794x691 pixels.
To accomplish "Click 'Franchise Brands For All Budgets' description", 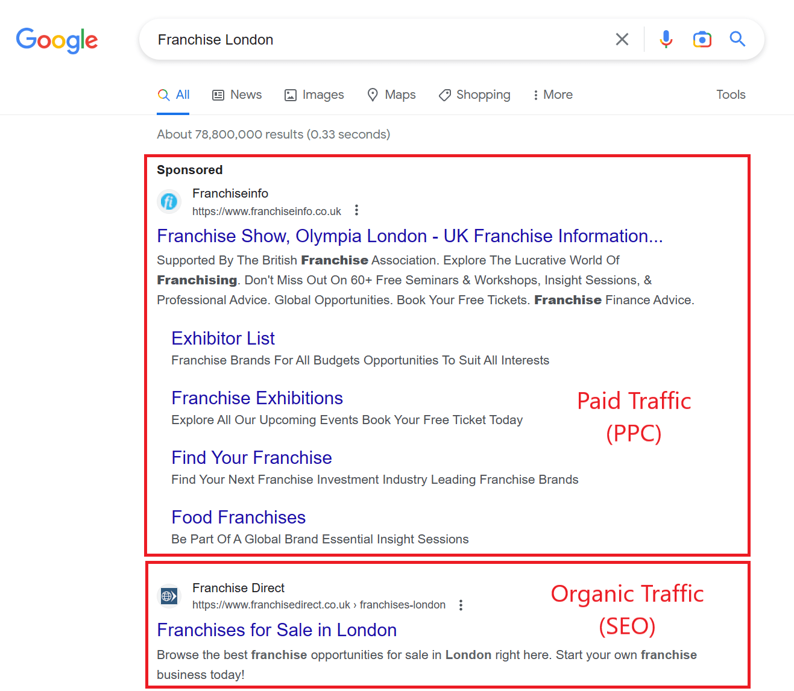I will [361, 360].
